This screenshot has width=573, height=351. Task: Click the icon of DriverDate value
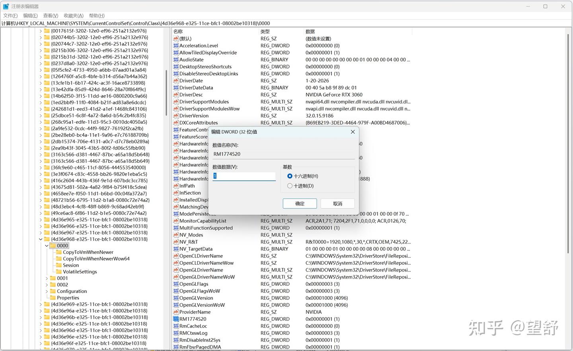pyautogui.click(x=176, y=81)
